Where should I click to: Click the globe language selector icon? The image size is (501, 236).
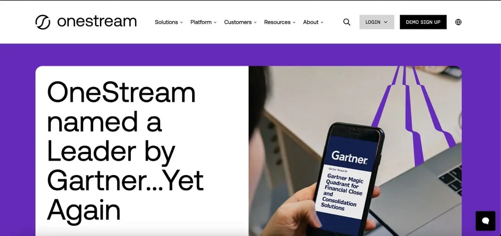click(x=458, y=22)
